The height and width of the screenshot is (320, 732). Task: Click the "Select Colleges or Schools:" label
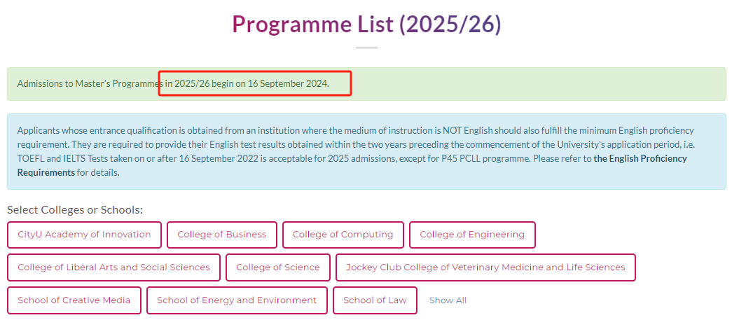pyautogui.click(x=75, y=210)
